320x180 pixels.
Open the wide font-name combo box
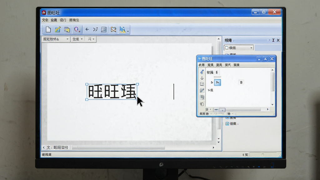(x=56, y=39)
